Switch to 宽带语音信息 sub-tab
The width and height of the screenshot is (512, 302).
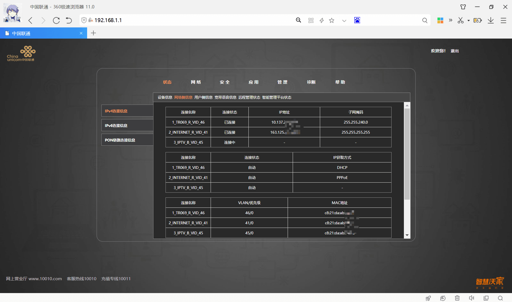225,97
